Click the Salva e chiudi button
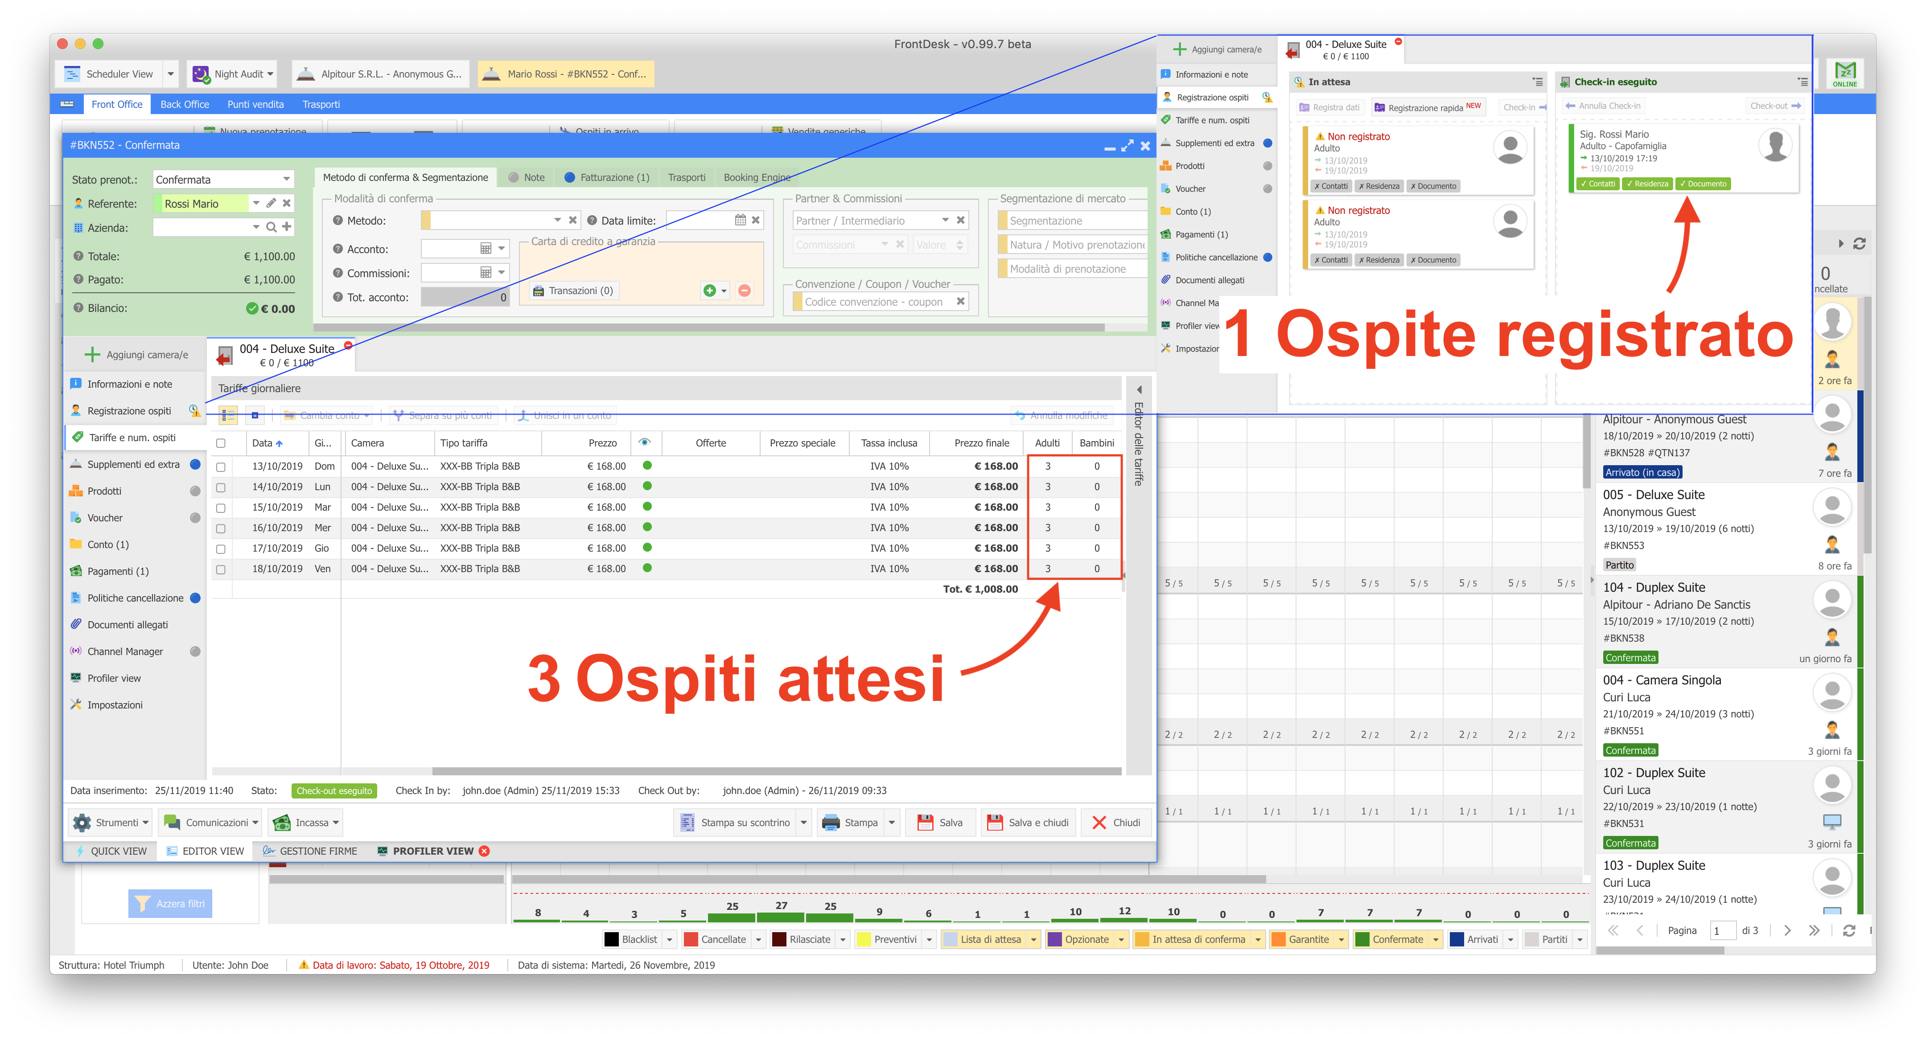The height and width of the screenshot is (1040, 1926). point(1028,823)
